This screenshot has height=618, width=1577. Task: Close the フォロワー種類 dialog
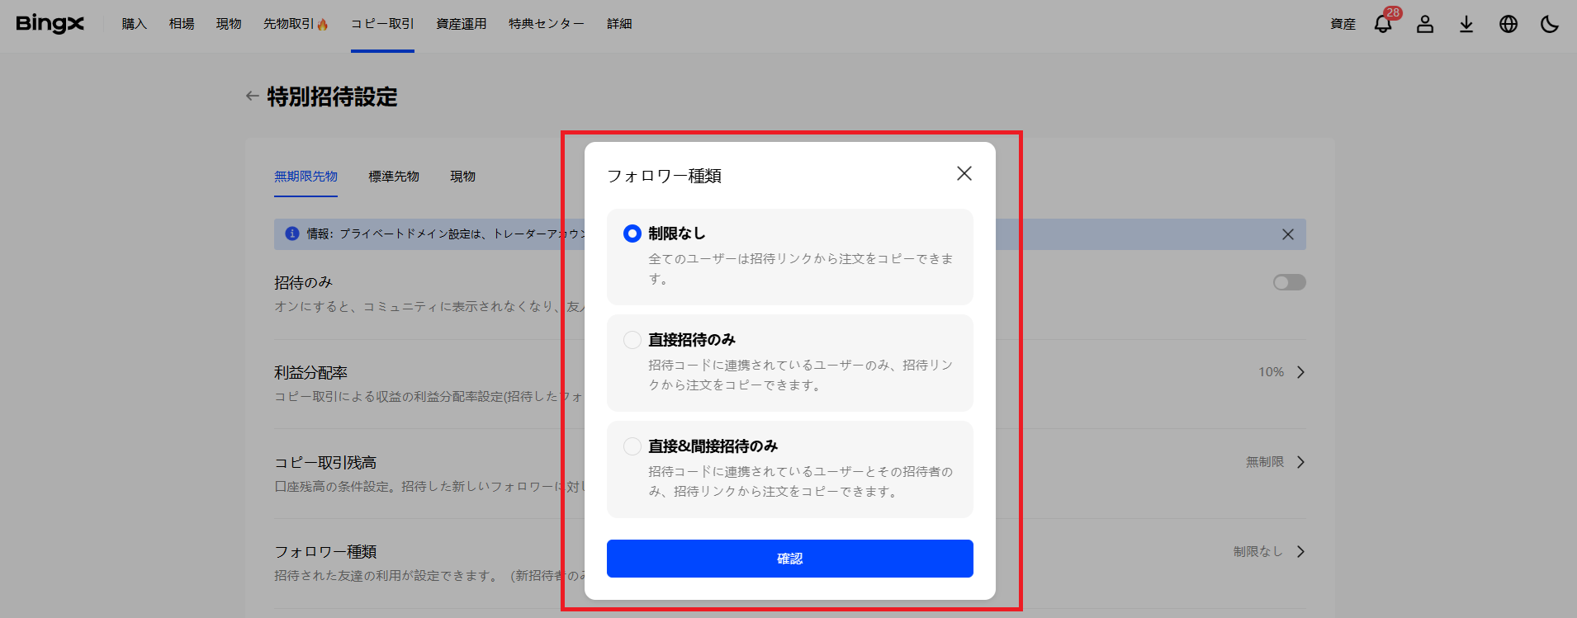tap(964, 173)
